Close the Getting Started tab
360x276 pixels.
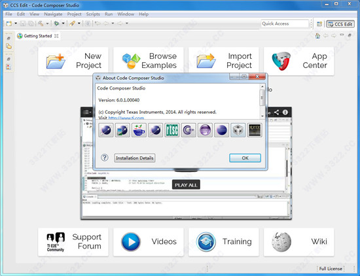[56, 36]
